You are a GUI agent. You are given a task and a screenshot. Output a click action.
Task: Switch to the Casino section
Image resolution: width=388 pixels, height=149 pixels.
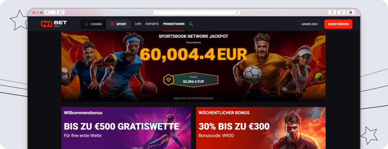tap(93, 24)
